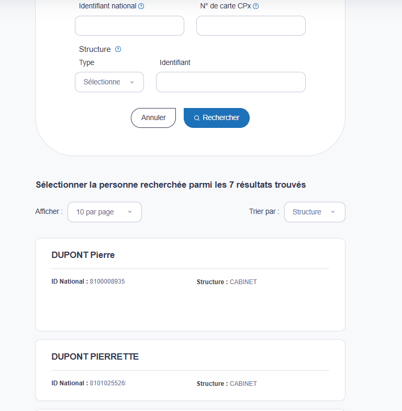Viewport: 402px width, 411px height.
Task: Click the help icon next to Structure
Action: pos(118,49)
